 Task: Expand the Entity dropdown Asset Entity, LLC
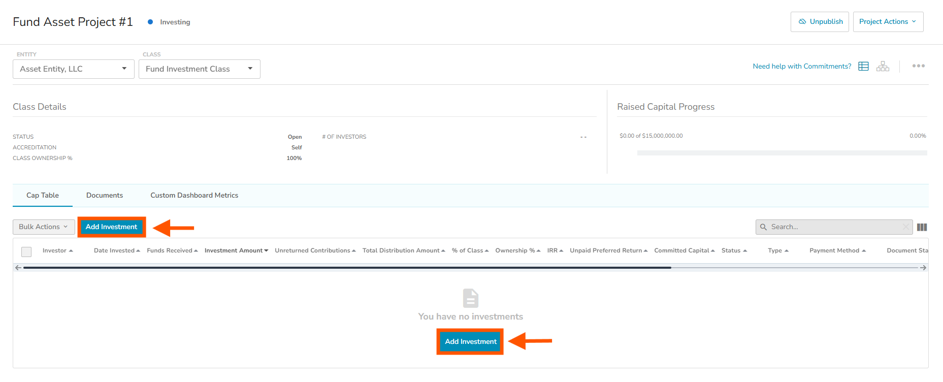click(x=73, y=69)
